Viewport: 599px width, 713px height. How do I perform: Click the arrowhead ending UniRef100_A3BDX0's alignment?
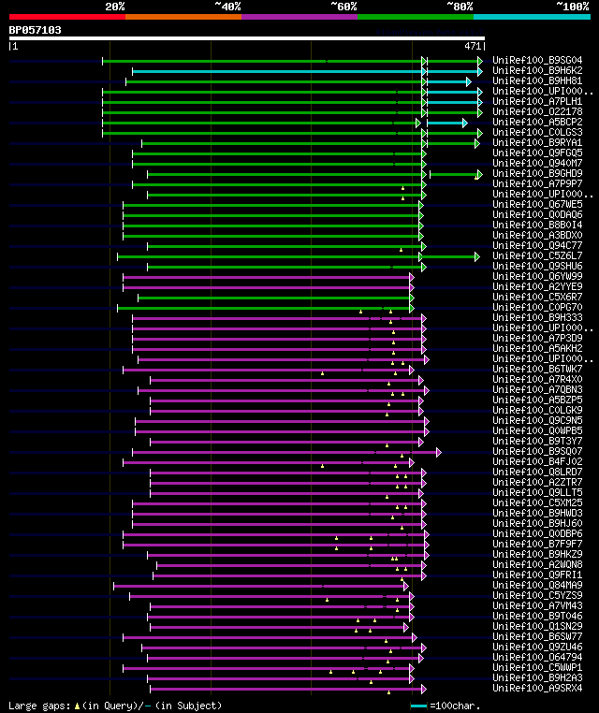click(421, 237)
